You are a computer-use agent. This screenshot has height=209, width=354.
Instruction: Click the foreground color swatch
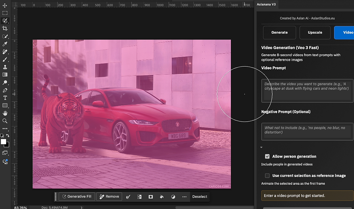[3, 142]
